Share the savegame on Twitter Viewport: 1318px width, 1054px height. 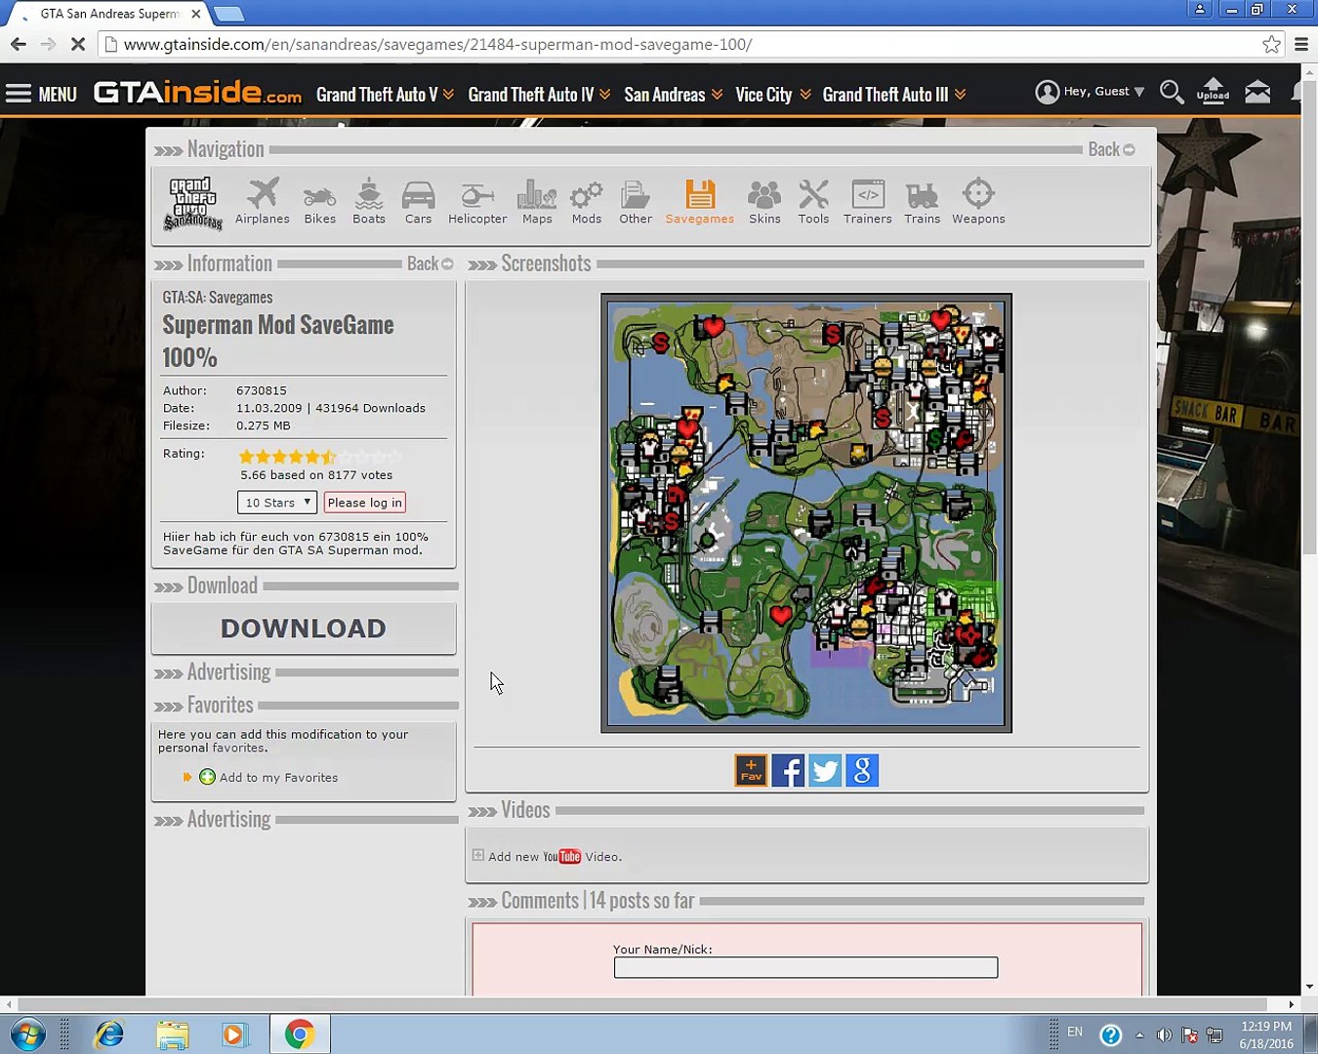point(825,771)
